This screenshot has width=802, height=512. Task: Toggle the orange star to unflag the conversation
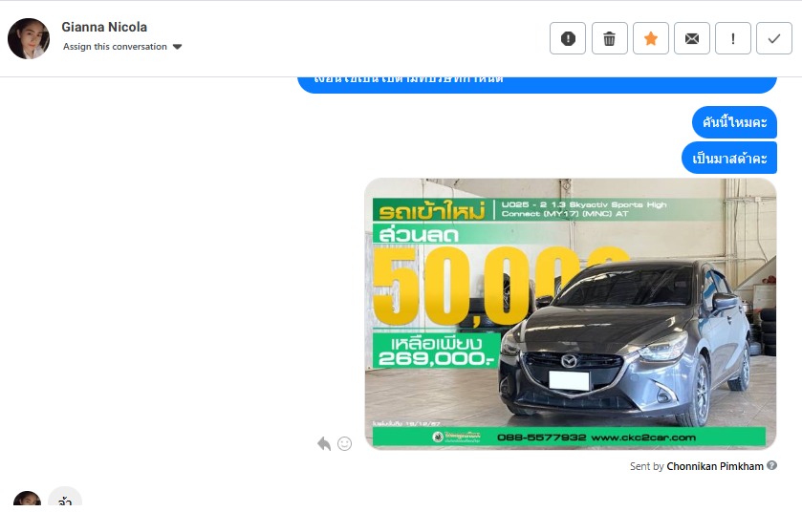coord(651,38)
